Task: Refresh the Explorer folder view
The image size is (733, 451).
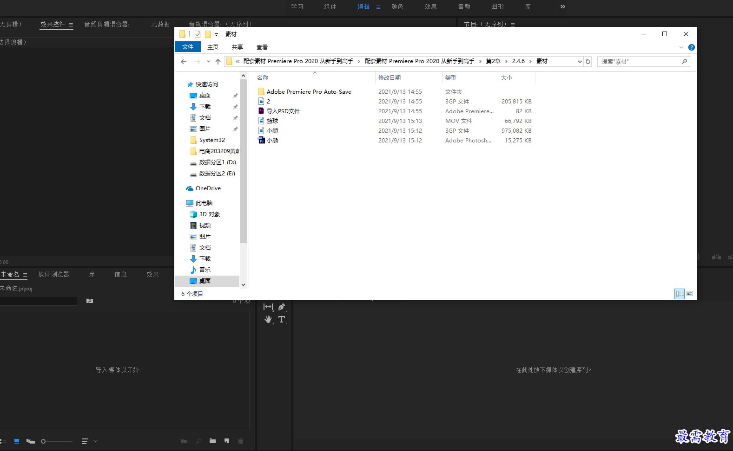Action: pyautogui.click(x=588, y=61)
